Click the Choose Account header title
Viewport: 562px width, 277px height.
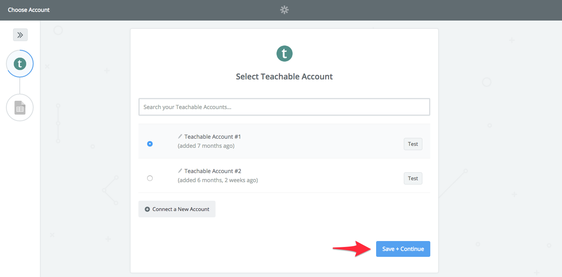pos(29,10)
